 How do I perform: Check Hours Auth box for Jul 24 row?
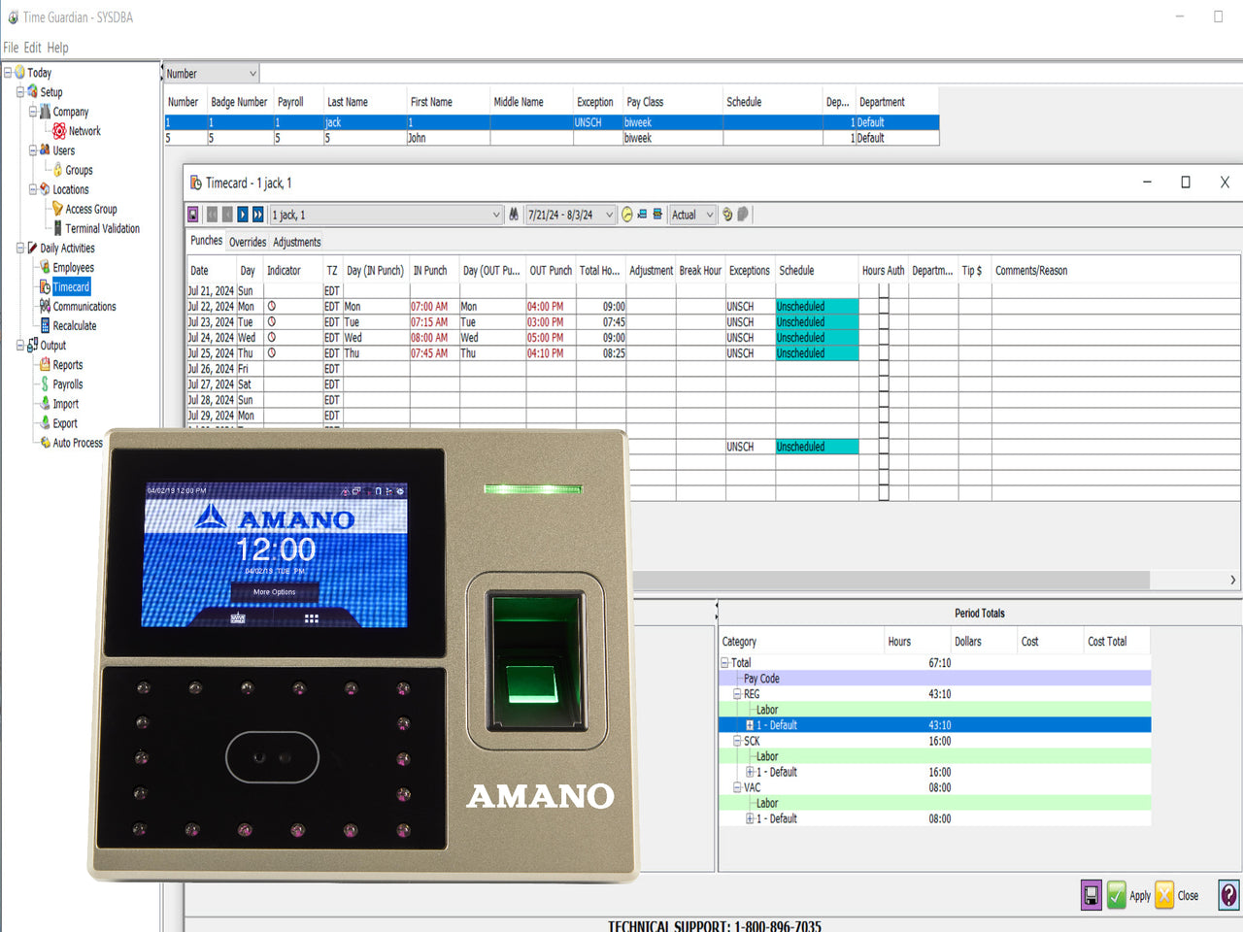(884, 338)
